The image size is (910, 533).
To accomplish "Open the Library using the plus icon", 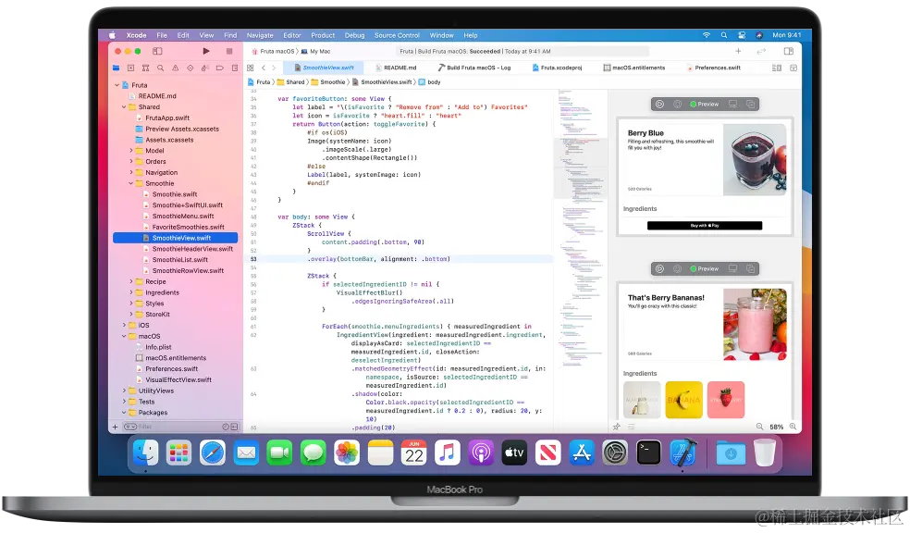I will click(738, 51).
